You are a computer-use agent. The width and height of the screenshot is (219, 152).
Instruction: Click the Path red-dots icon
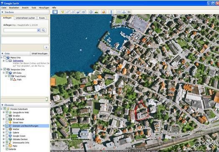[15, 80]
